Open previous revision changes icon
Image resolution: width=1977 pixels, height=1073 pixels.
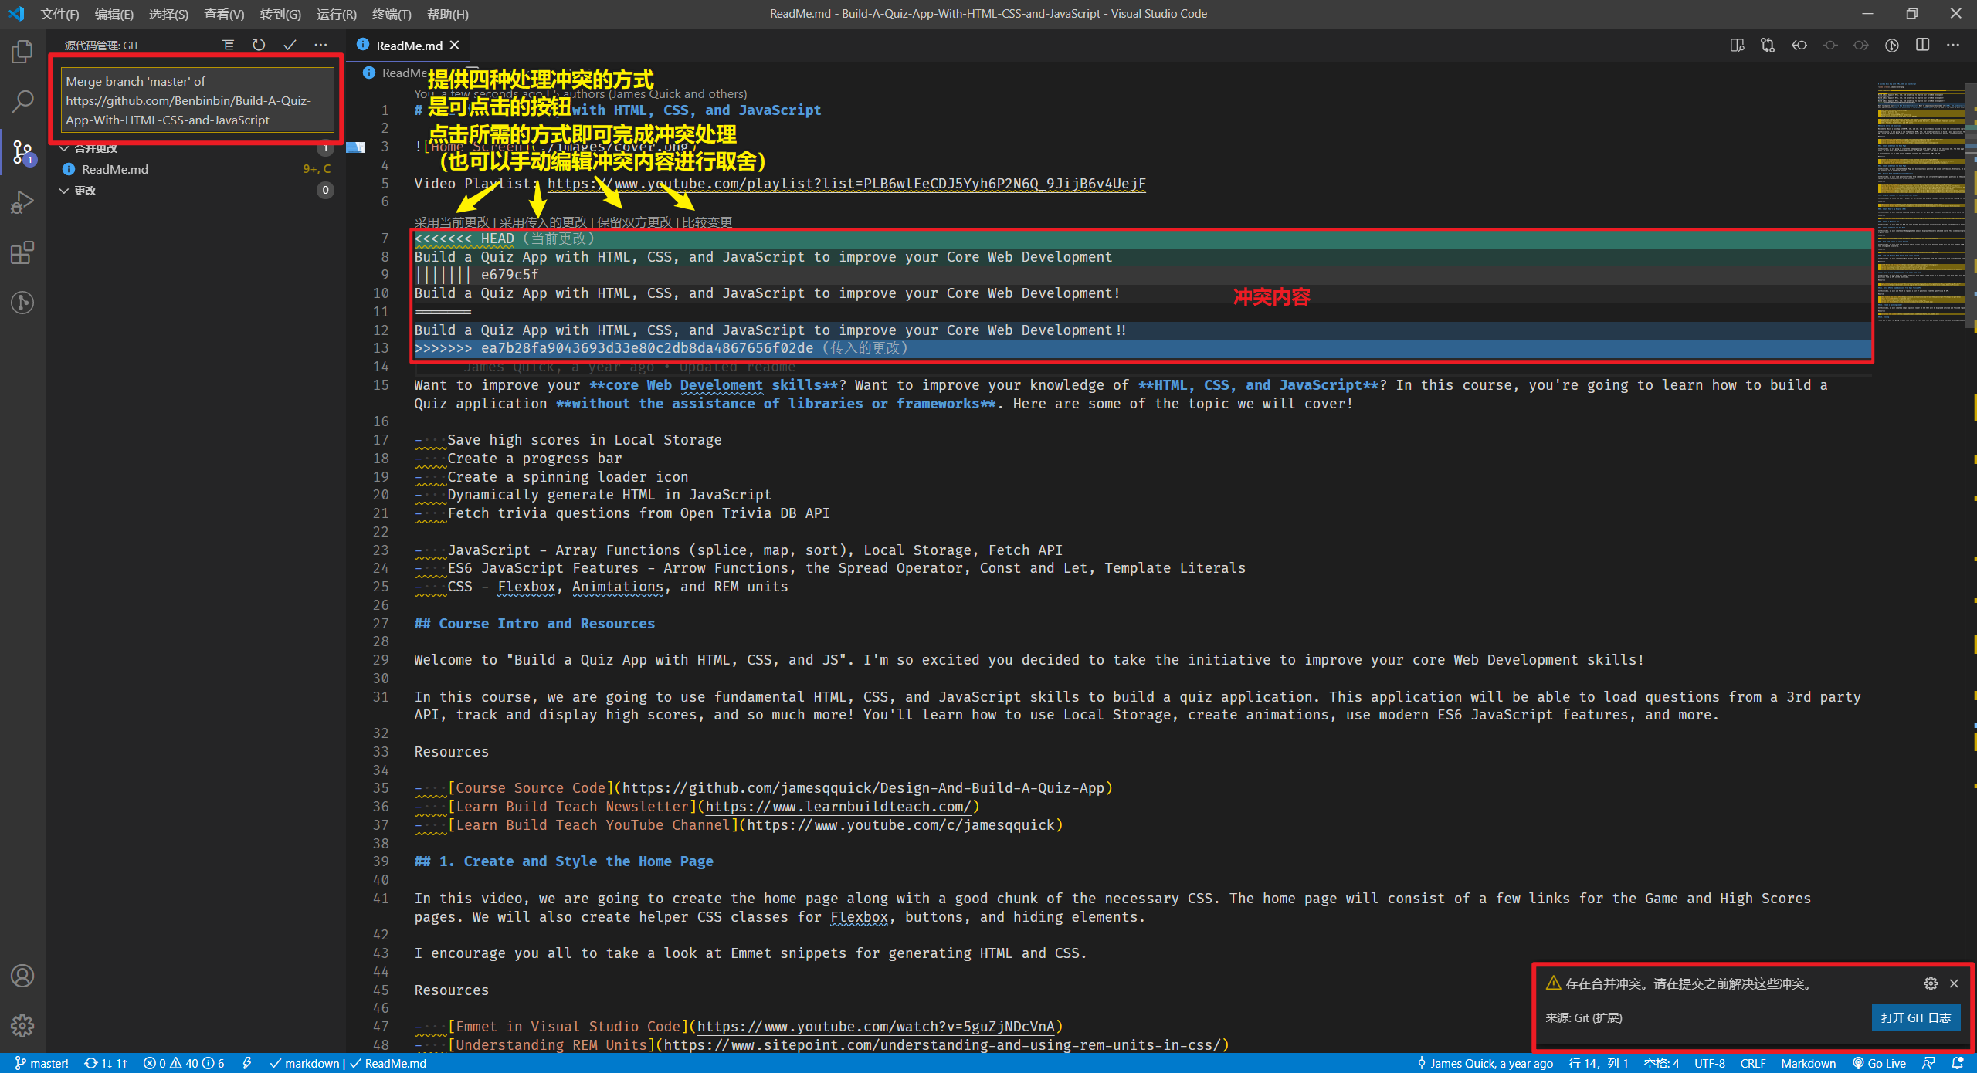(x=1799, y=45)
